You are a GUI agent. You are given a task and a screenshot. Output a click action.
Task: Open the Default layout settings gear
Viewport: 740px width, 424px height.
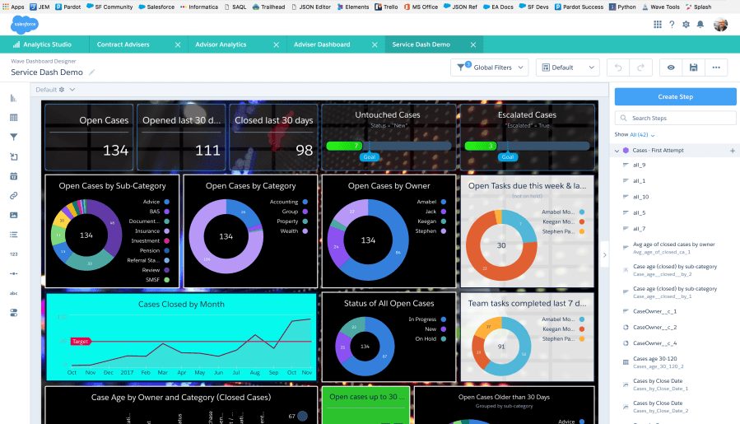point(62,90)
